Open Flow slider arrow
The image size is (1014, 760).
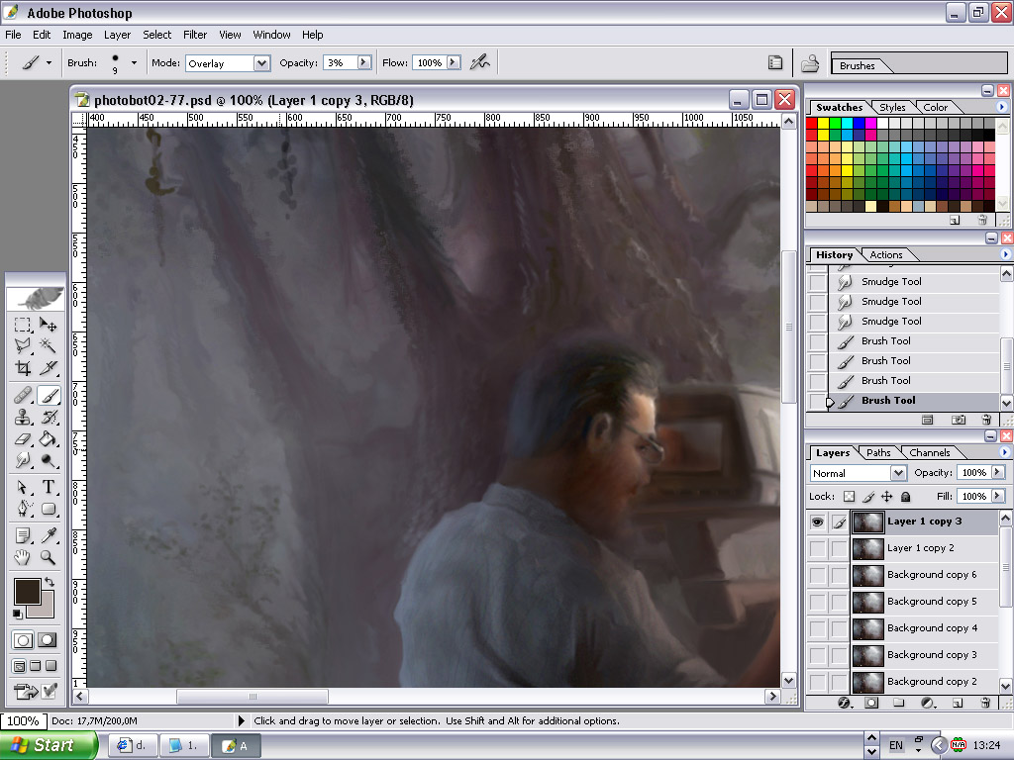454,62
